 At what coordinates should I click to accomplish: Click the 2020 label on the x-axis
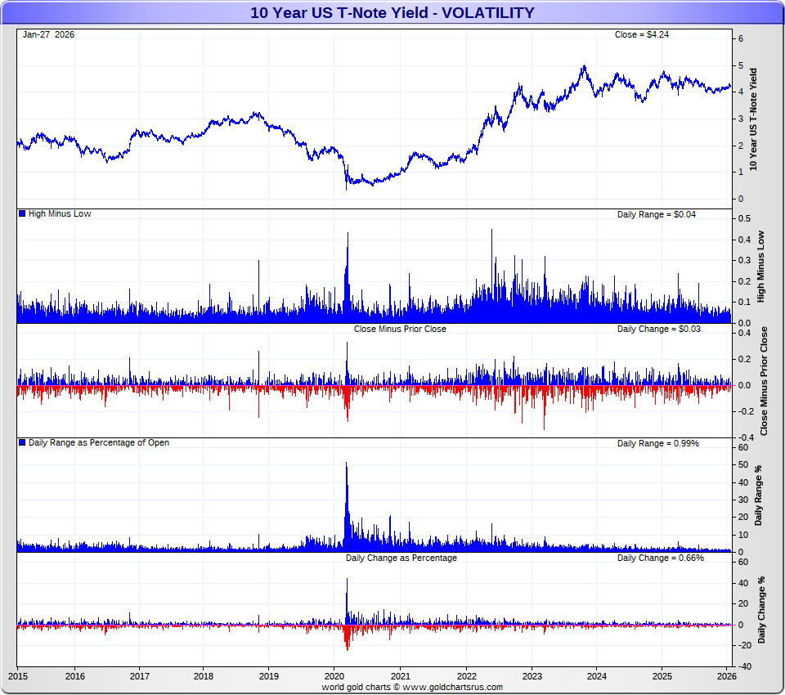click(335, 676)
